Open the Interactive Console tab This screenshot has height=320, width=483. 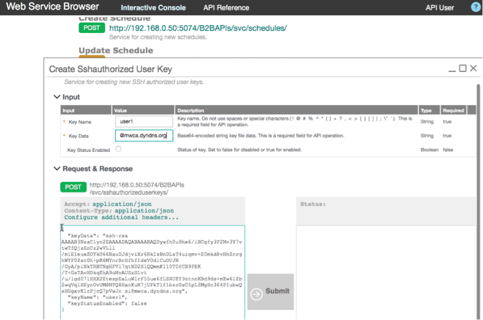[x=153, y=8]
